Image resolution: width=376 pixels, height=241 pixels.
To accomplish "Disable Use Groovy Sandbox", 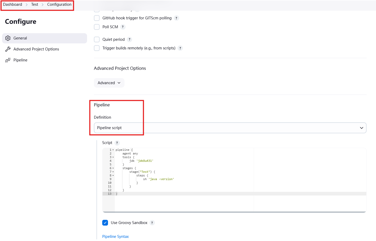I will point(105,222).
